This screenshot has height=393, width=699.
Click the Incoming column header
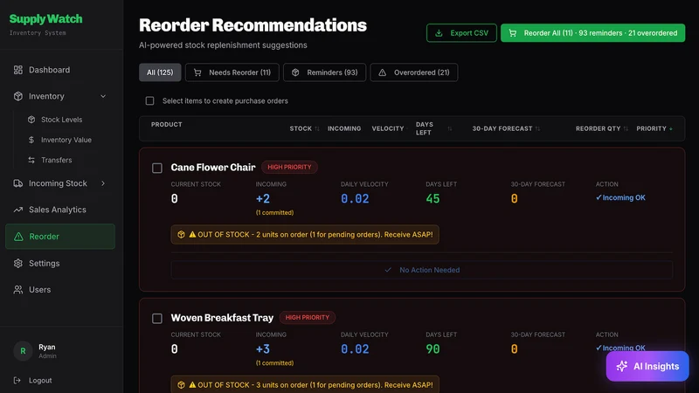pos(344,128)
